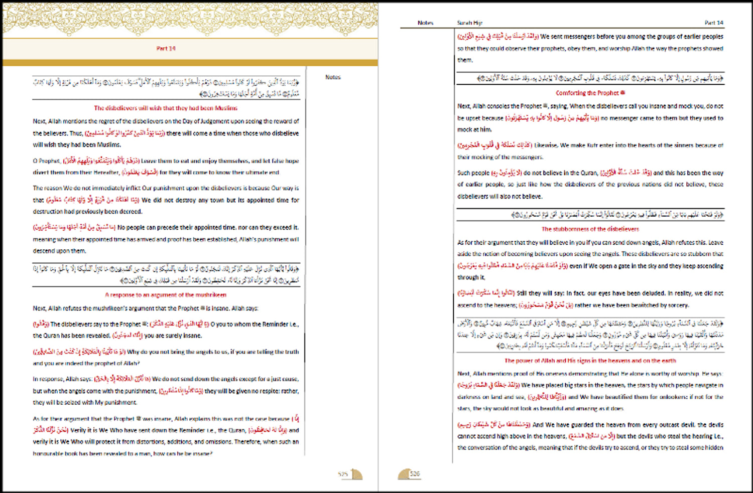Click the Arabic verse block at top of left page
Screen dimensions: 753x493
[166, 88]
